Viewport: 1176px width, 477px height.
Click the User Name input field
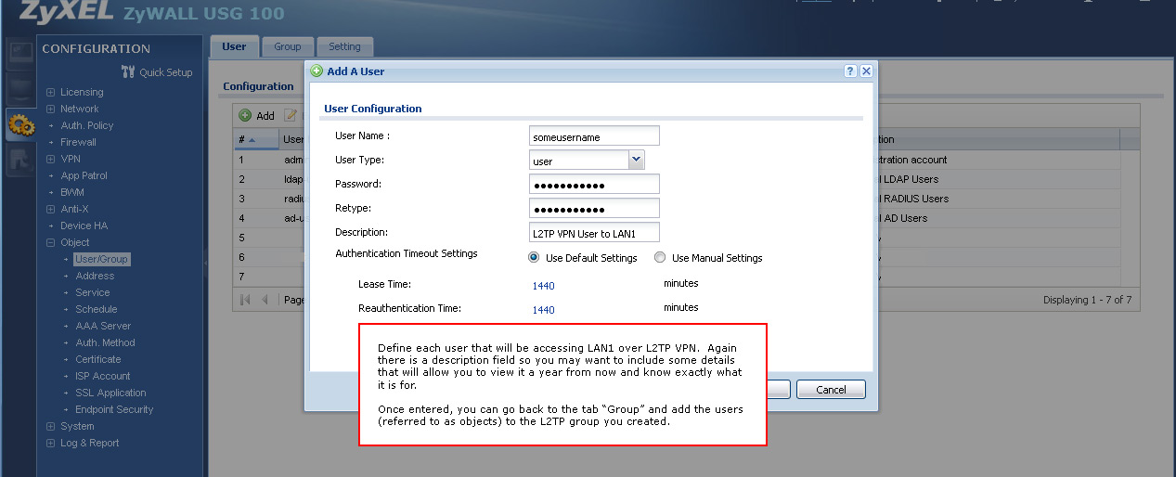pos(594,136)
